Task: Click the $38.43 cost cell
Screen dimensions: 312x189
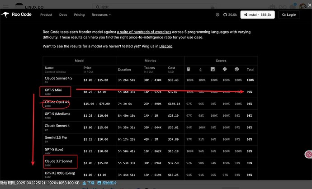Action: 173,80
